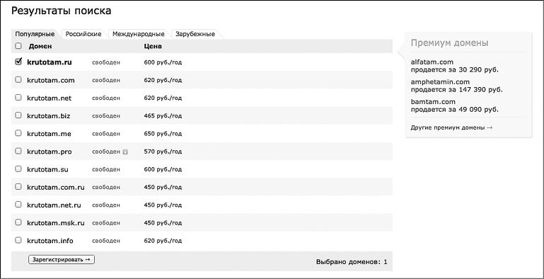544x279 pixels.
Task: Open the Международные tab
Action: pos(139,34)
